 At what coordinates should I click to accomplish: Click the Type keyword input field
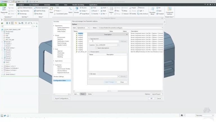104,41
